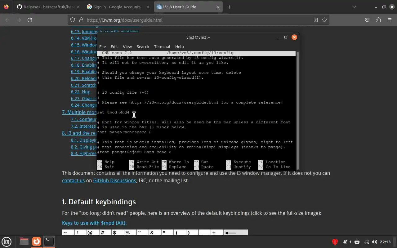Open the 6.22. Nop link
397x248 pixels.
coord(81,92)
